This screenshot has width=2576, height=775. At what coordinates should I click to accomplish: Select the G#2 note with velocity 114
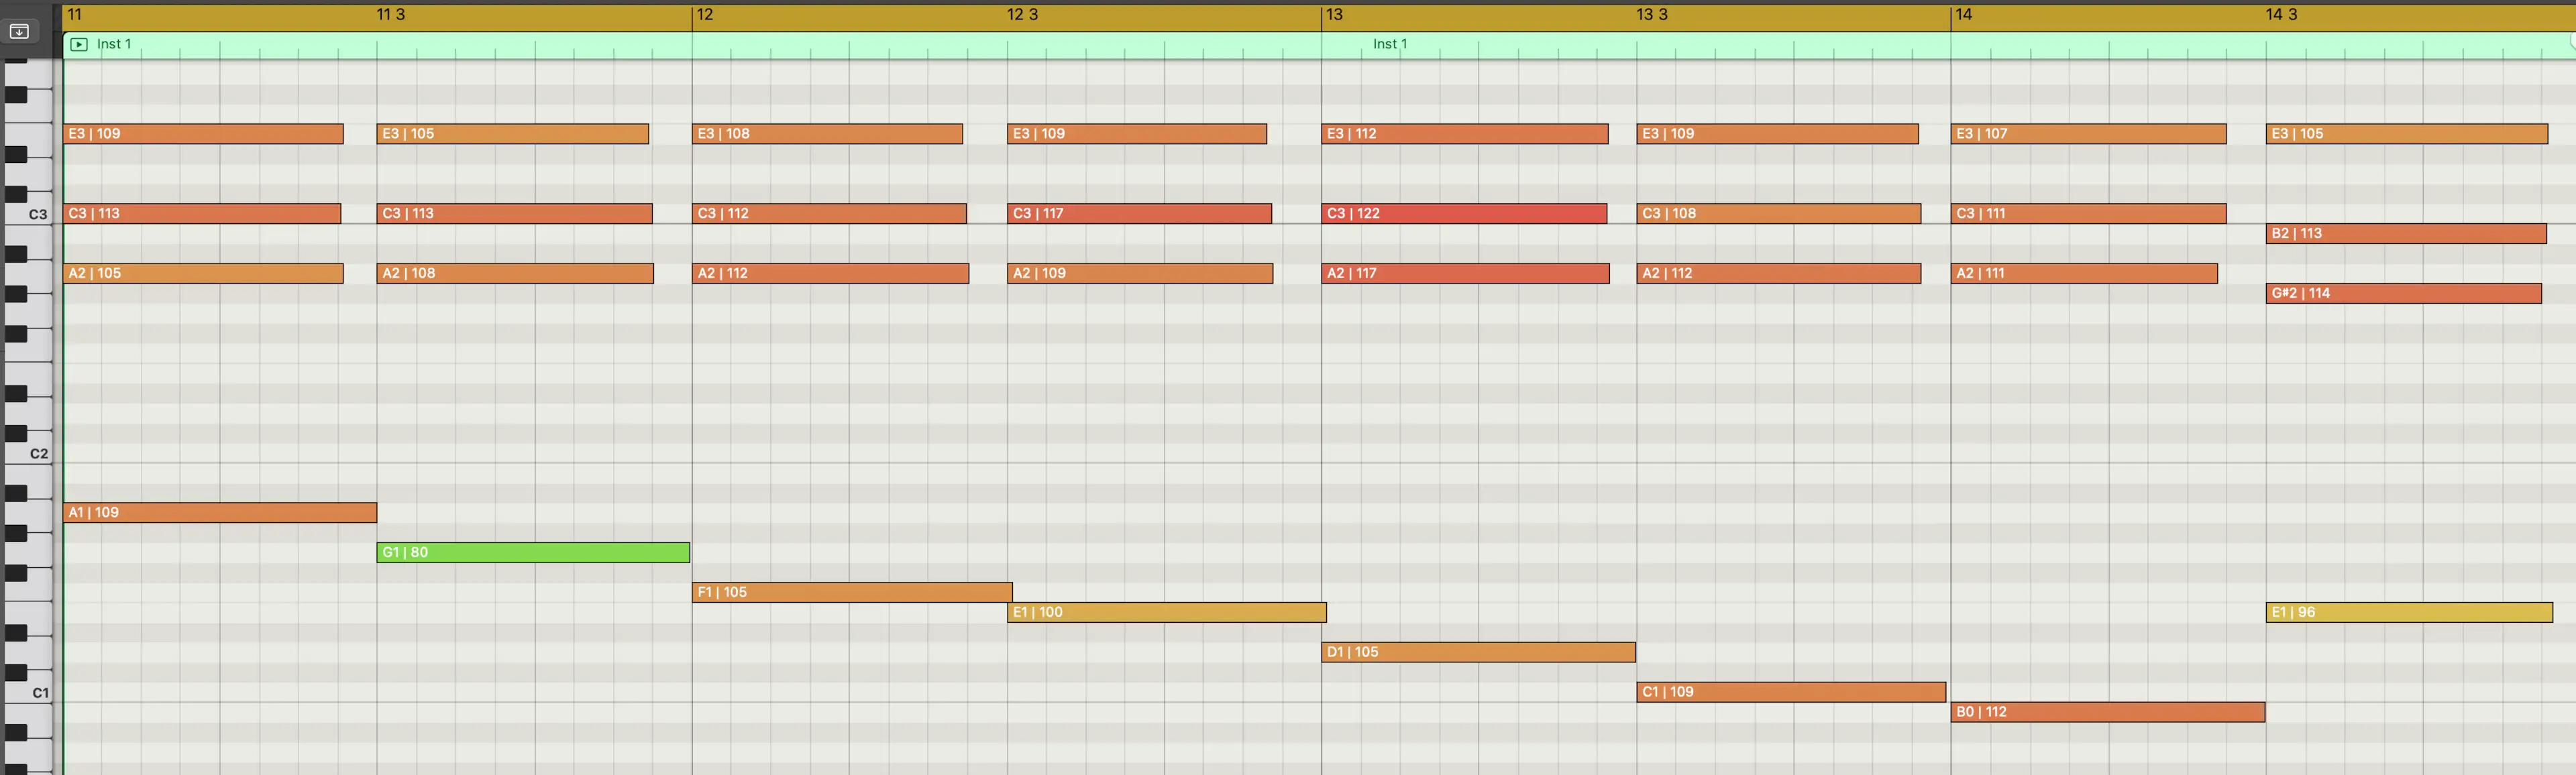pos(2403,294)
